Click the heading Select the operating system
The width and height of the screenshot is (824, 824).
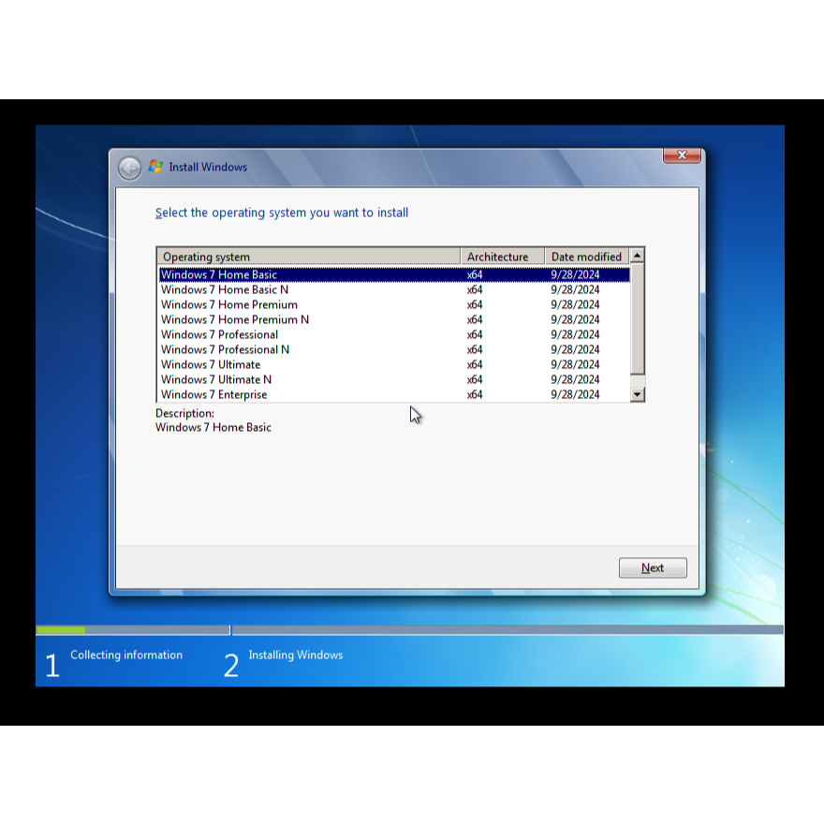[x=282, y=213]
